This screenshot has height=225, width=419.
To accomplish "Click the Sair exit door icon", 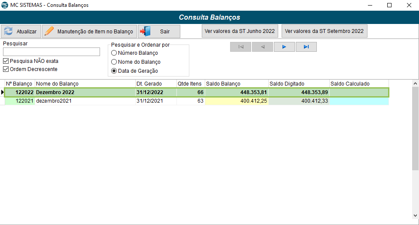I will pos(145,31).
